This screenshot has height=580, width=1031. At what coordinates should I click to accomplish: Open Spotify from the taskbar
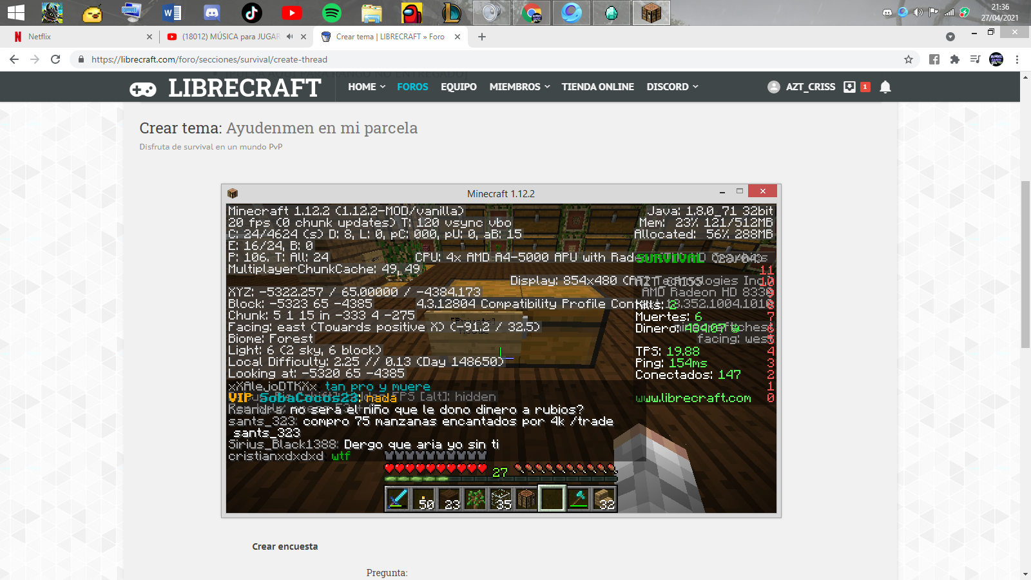(332, 12)
